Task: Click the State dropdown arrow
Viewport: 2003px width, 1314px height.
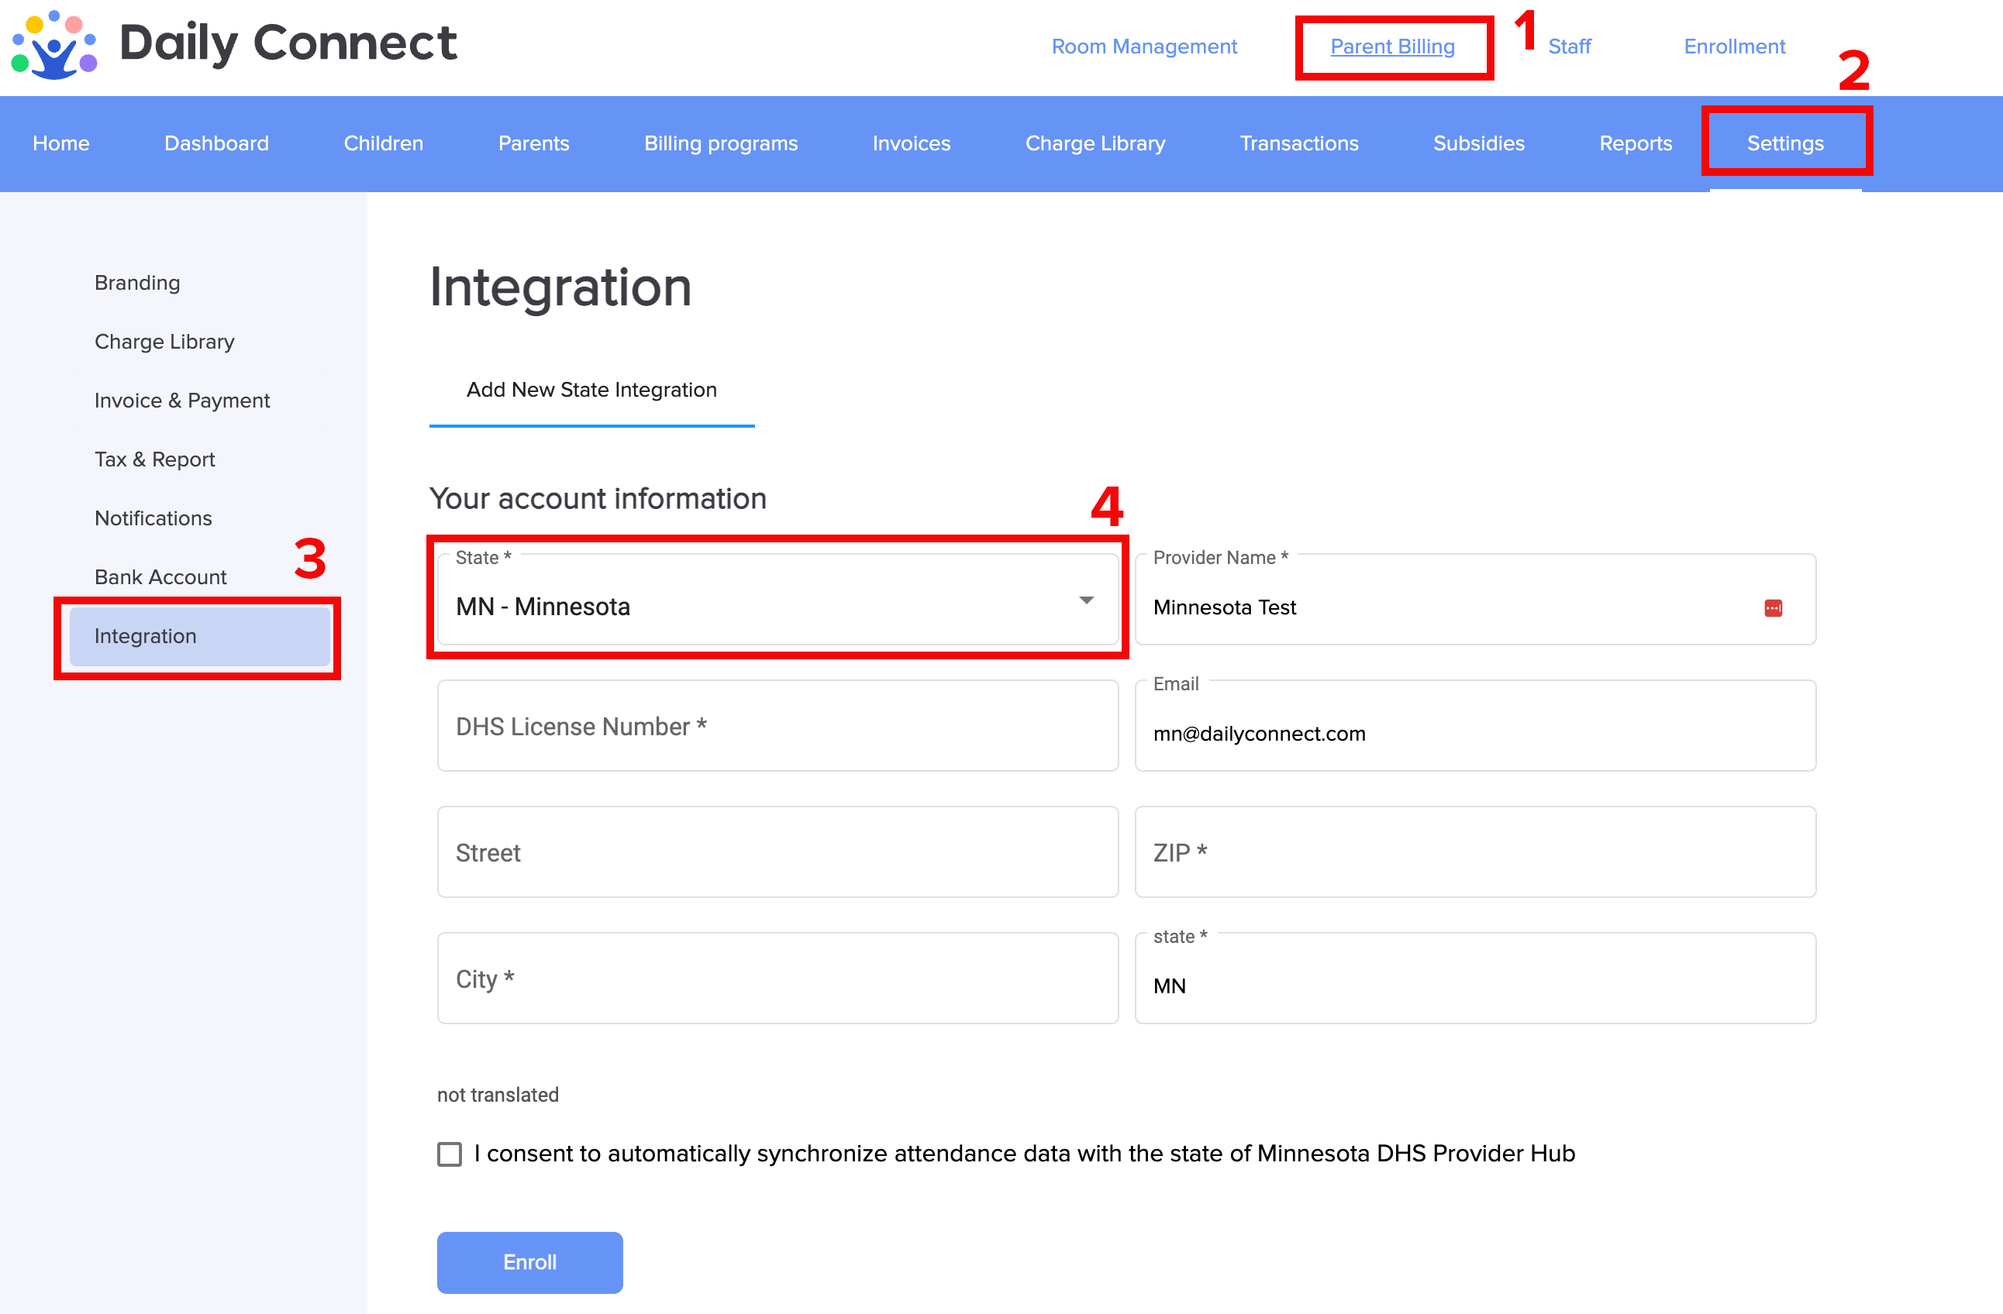Action: coord(1086,600)
